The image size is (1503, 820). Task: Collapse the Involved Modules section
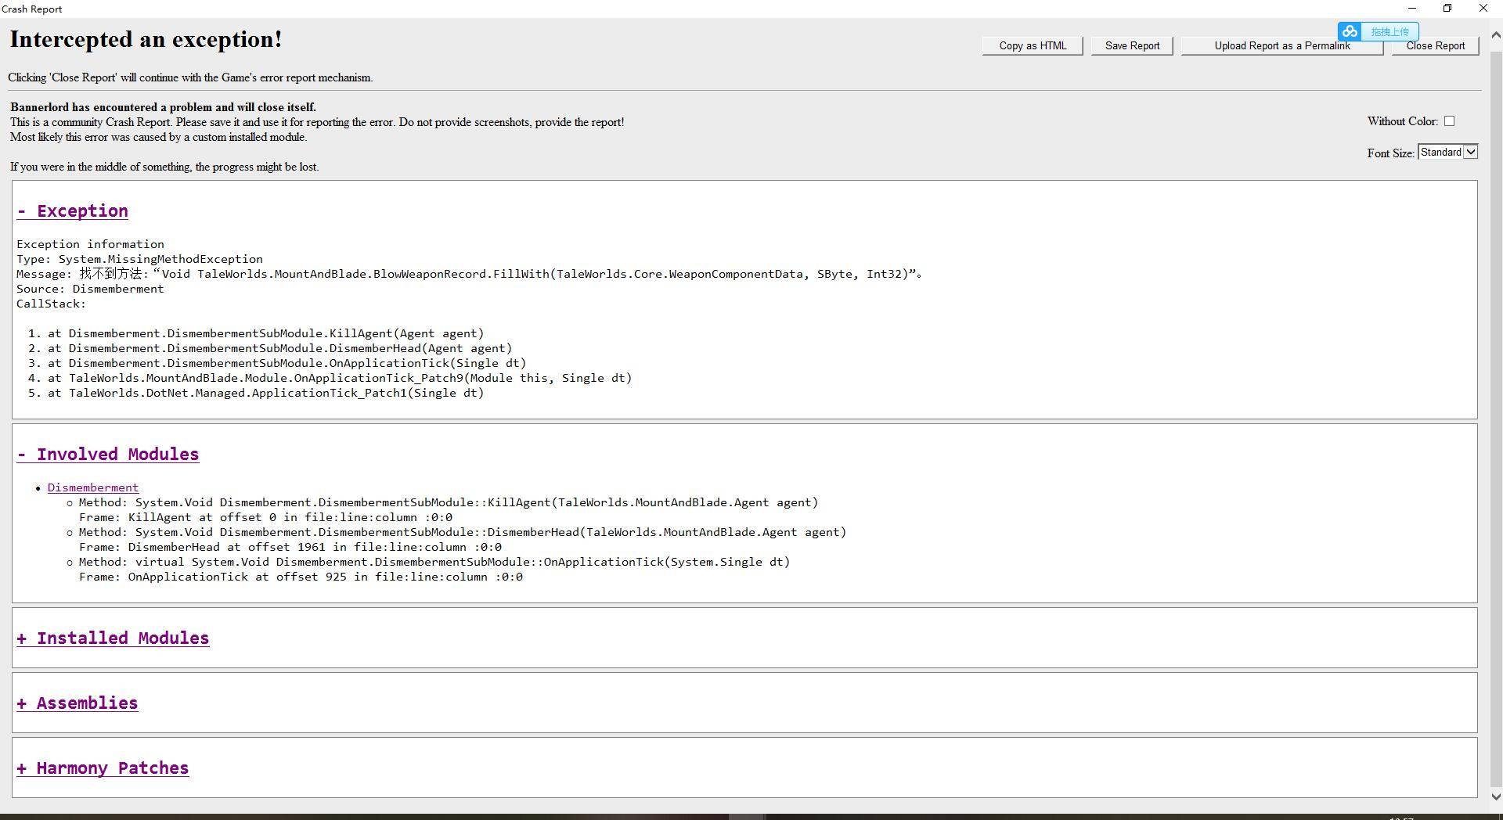[108, 455]
